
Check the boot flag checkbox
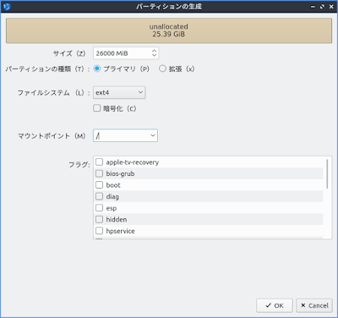pos(99,185)
